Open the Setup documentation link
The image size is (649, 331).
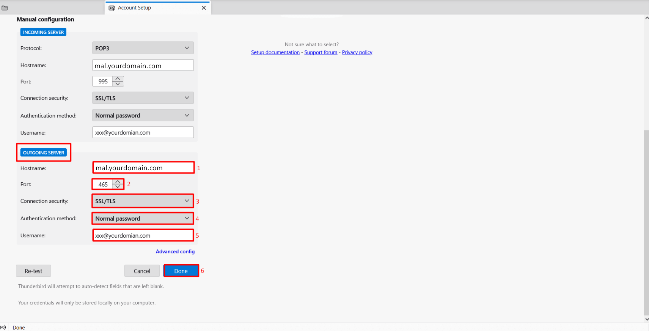[x=275, y=53]
